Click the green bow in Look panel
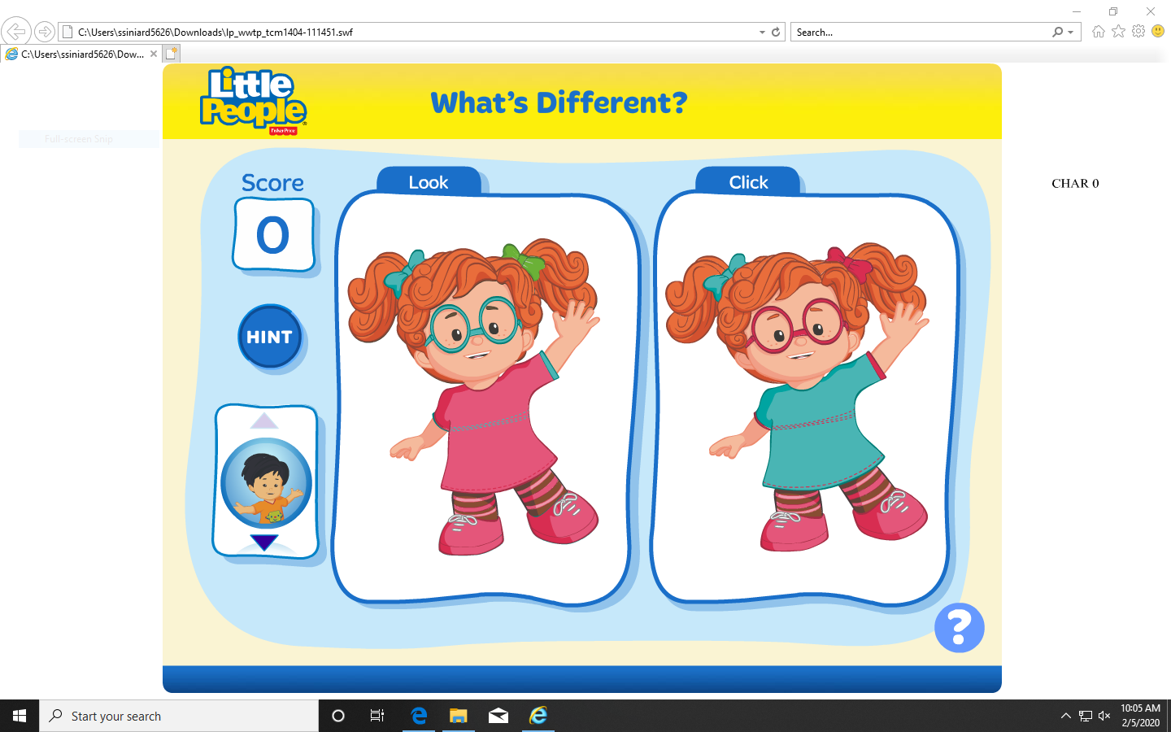The height and width of the screenshot is (732, 1171). point(524,261)
